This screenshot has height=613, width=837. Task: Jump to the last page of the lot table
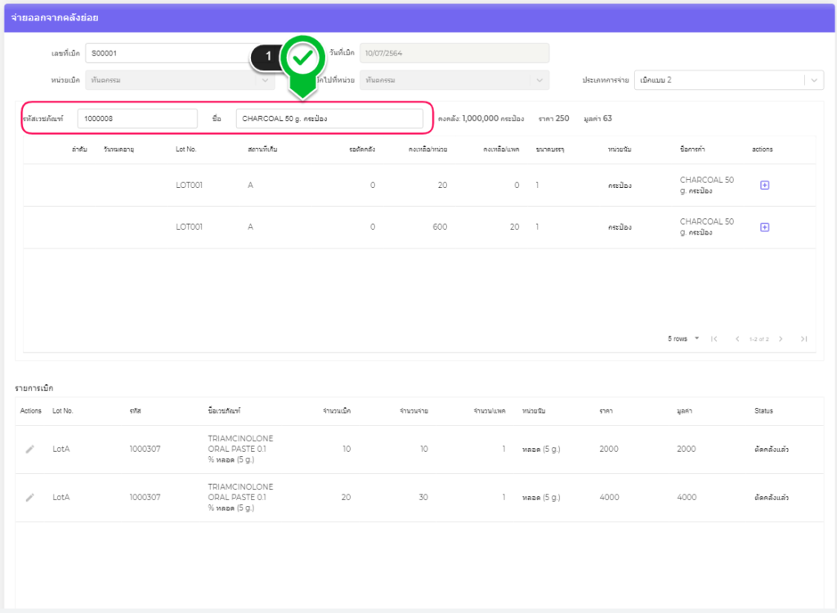(803, 338)
